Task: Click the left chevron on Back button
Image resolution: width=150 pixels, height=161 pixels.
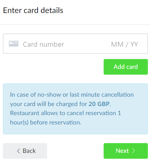Action: (18, 151)
